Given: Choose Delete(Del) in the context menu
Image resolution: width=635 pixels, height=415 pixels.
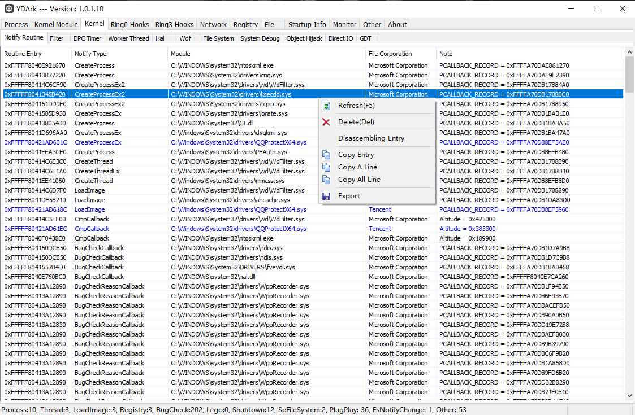Looking at the screenshot, I should [377, 122].
